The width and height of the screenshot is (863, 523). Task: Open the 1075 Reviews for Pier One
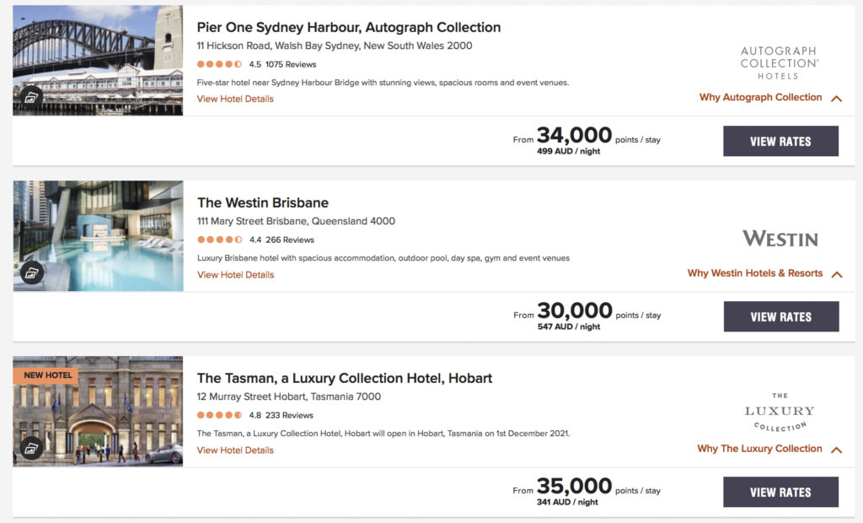click(292, 63)
